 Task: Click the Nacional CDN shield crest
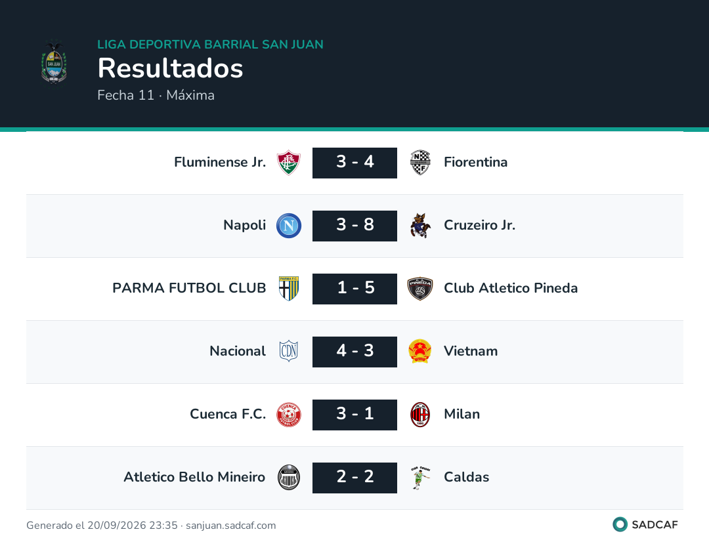(289, 351)
